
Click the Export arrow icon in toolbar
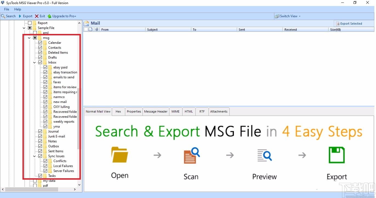[x=20, y=16]
